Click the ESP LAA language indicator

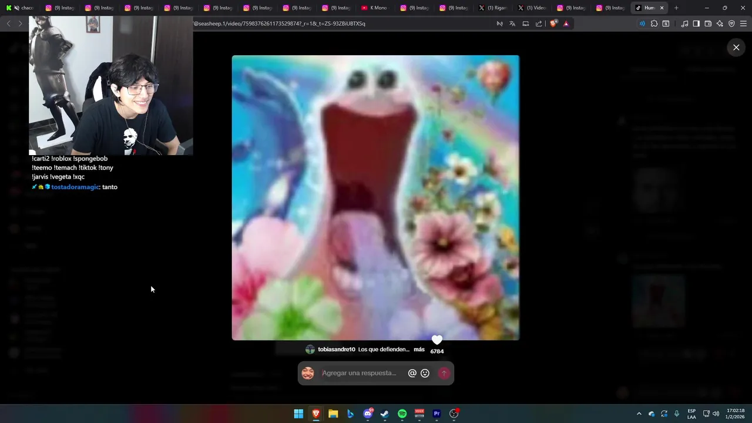pyautogui.click(x=691, y=414)
